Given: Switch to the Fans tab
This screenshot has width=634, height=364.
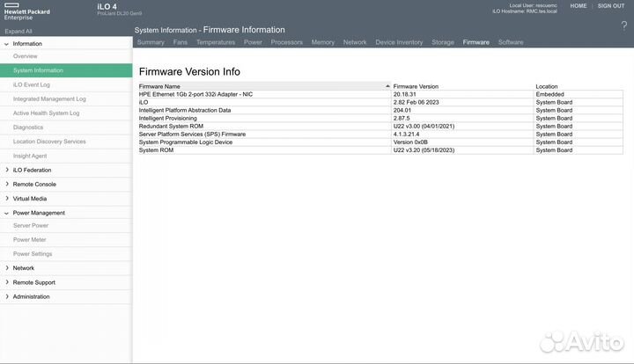Looking at the screenshot, I should pyautogui.click(x=181, y=42).
